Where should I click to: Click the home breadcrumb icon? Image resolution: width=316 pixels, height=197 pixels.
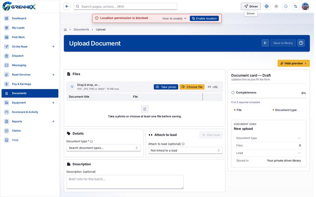pos(65,30)
